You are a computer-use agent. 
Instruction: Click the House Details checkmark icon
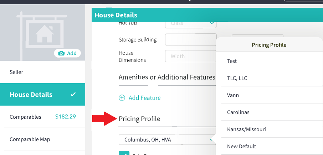coord(73,95)
